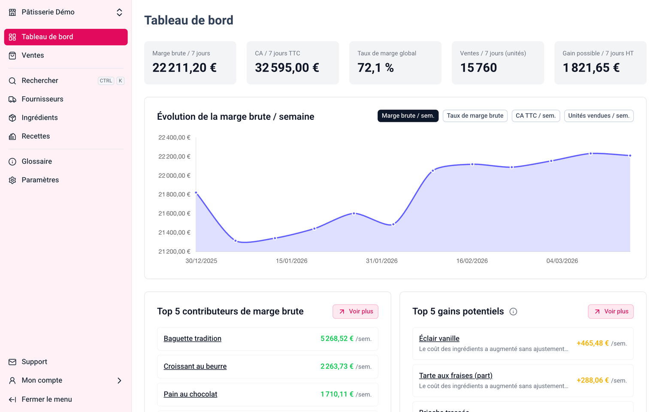659x412 pixels.
Task: Click info icon beside Top 5 gains potentiels
Action: point(513,312)
